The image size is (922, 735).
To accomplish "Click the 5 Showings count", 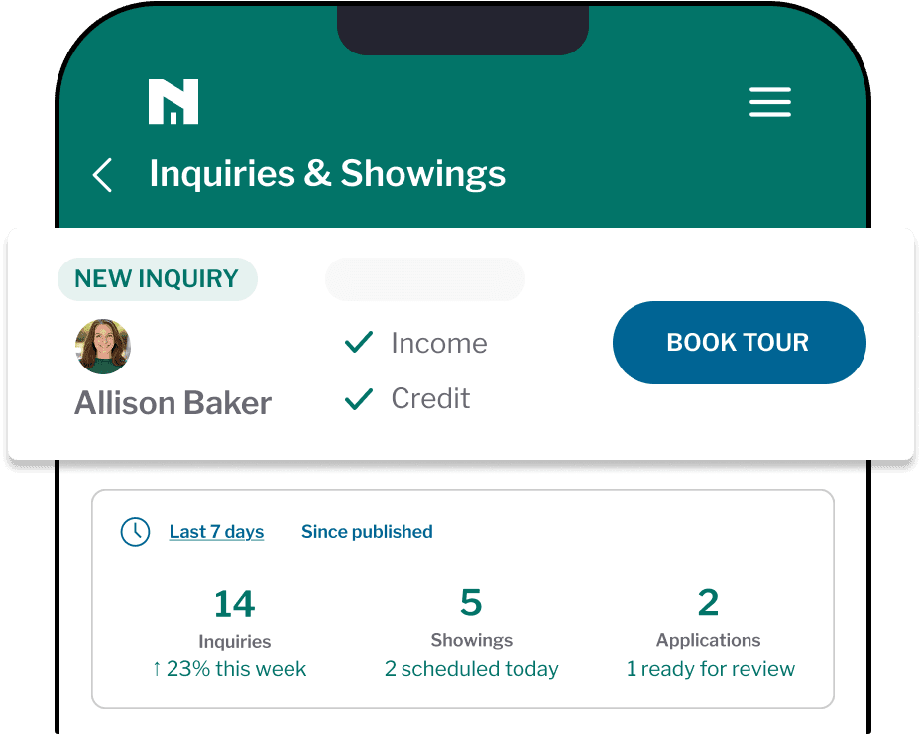I will click(x=471, y=603).
